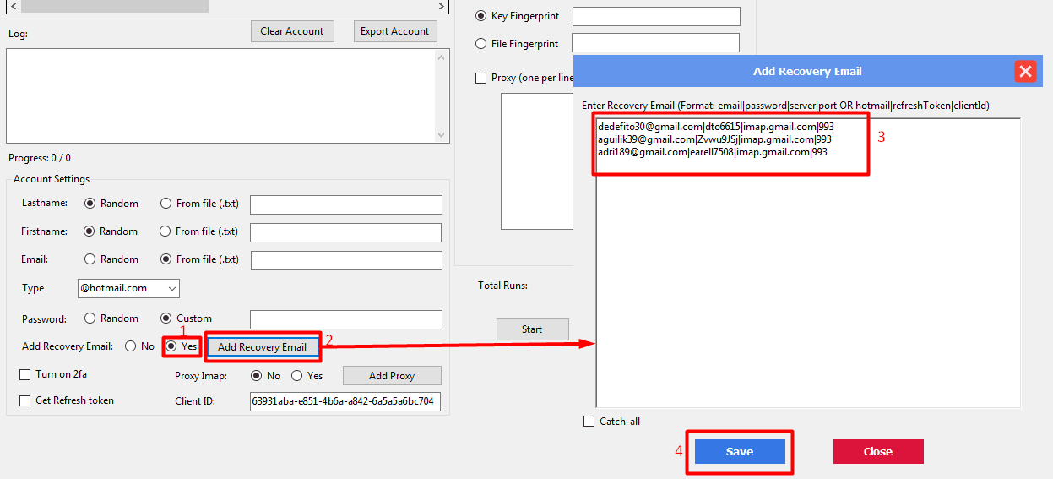Select File Fingerprint radio option
1053x479 pixels.
pyautogui.click(x=481, y=43)
